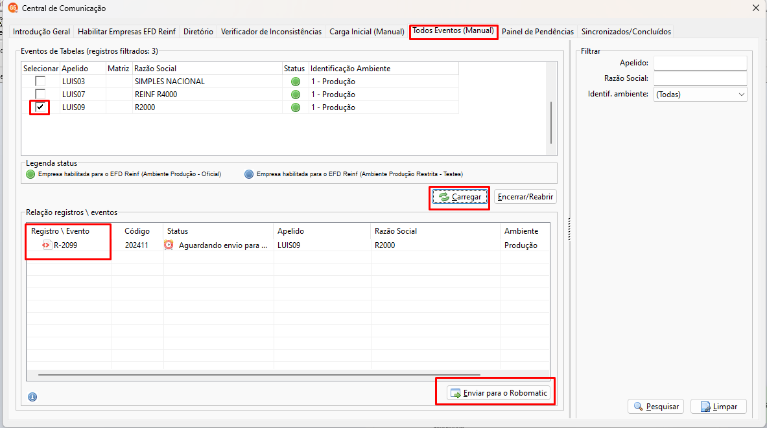
Task: Switch to the Carga Inicial (Manual) tab
Action: pyautogui.click(x=367, y=32)
